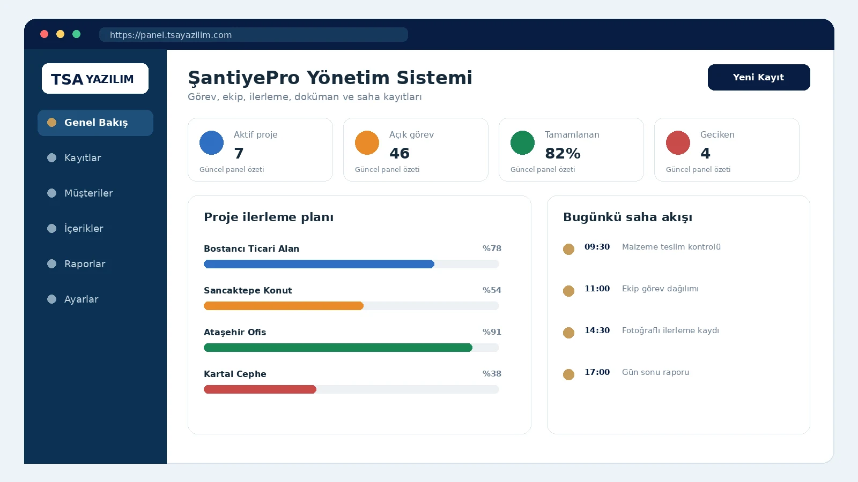Screen dimensions: 858x482
Task: Click the Ataşehir Ofis progress bar
Action: [x=351, y=348]
